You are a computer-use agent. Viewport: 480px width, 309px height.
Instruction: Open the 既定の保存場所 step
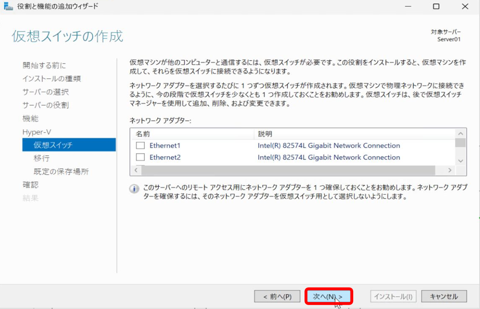tap(61, 171)
